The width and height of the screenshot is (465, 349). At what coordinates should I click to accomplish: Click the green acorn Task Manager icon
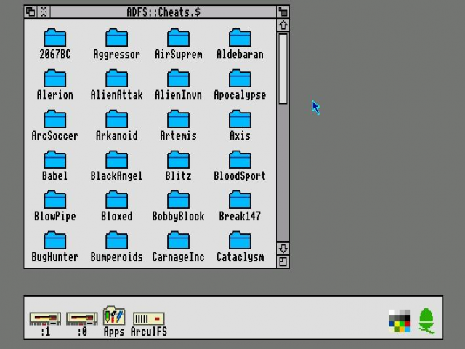click(x=426, y=320)
